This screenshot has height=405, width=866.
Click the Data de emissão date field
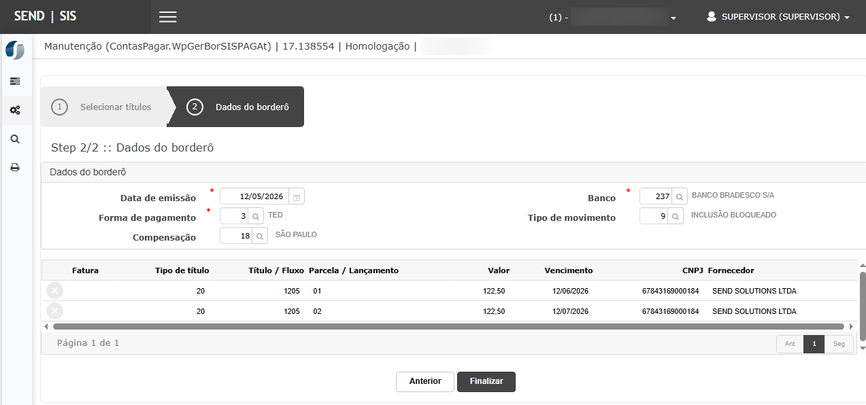pyautogui.click(x=254, y=196)
